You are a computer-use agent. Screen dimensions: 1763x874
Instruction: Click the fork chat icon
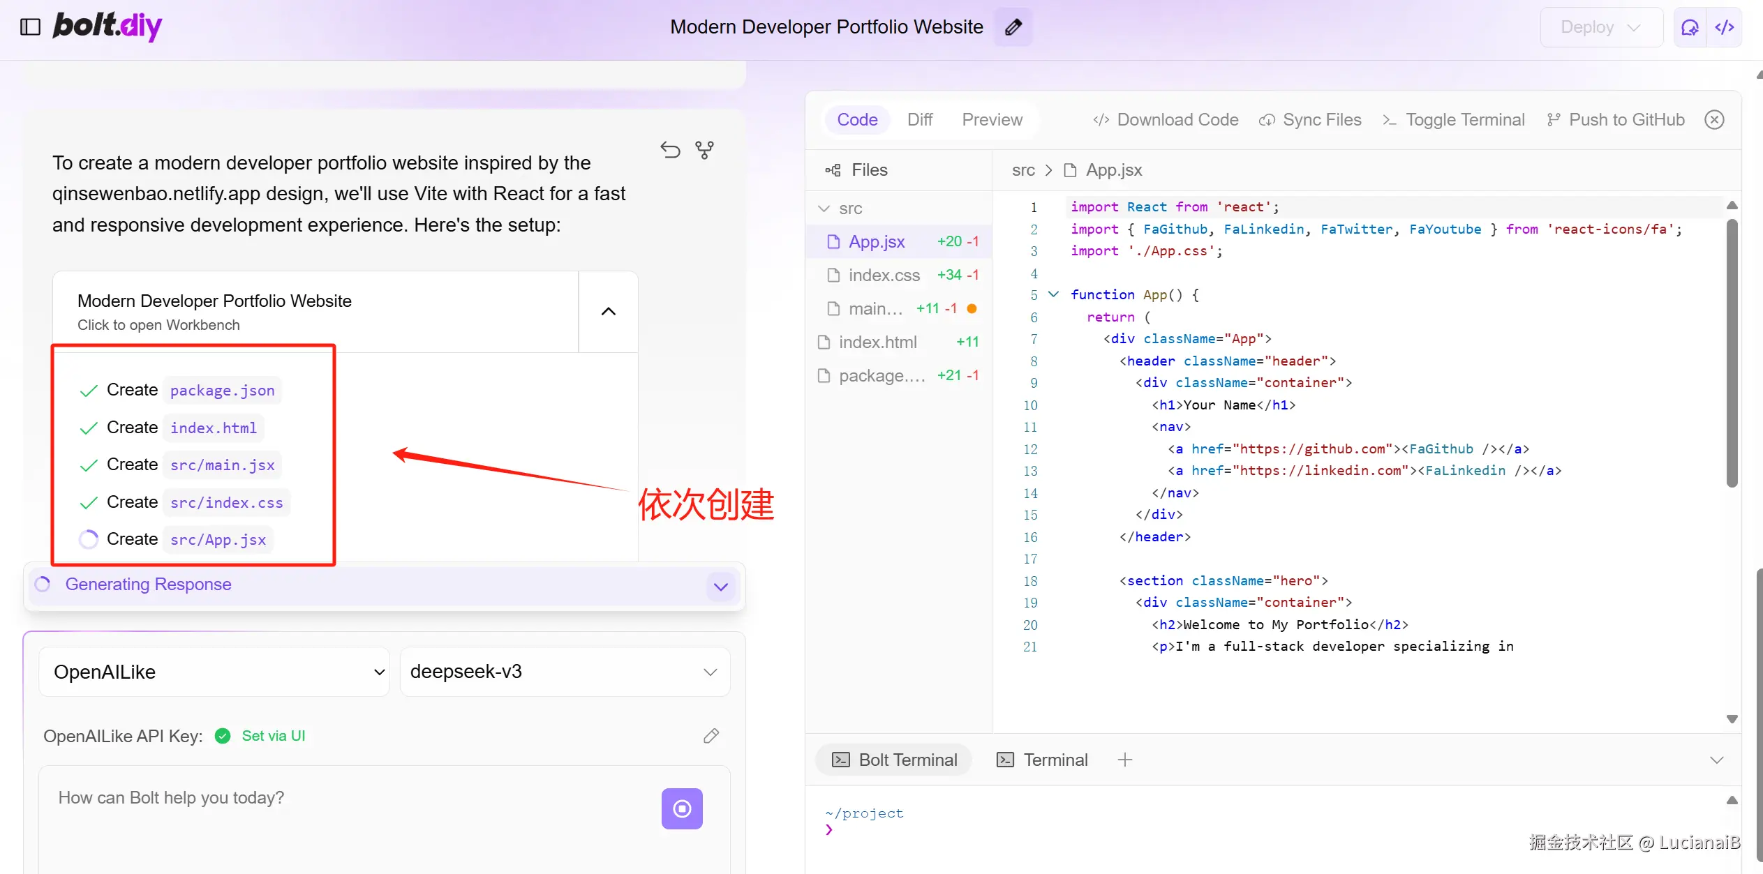point(704,149)
